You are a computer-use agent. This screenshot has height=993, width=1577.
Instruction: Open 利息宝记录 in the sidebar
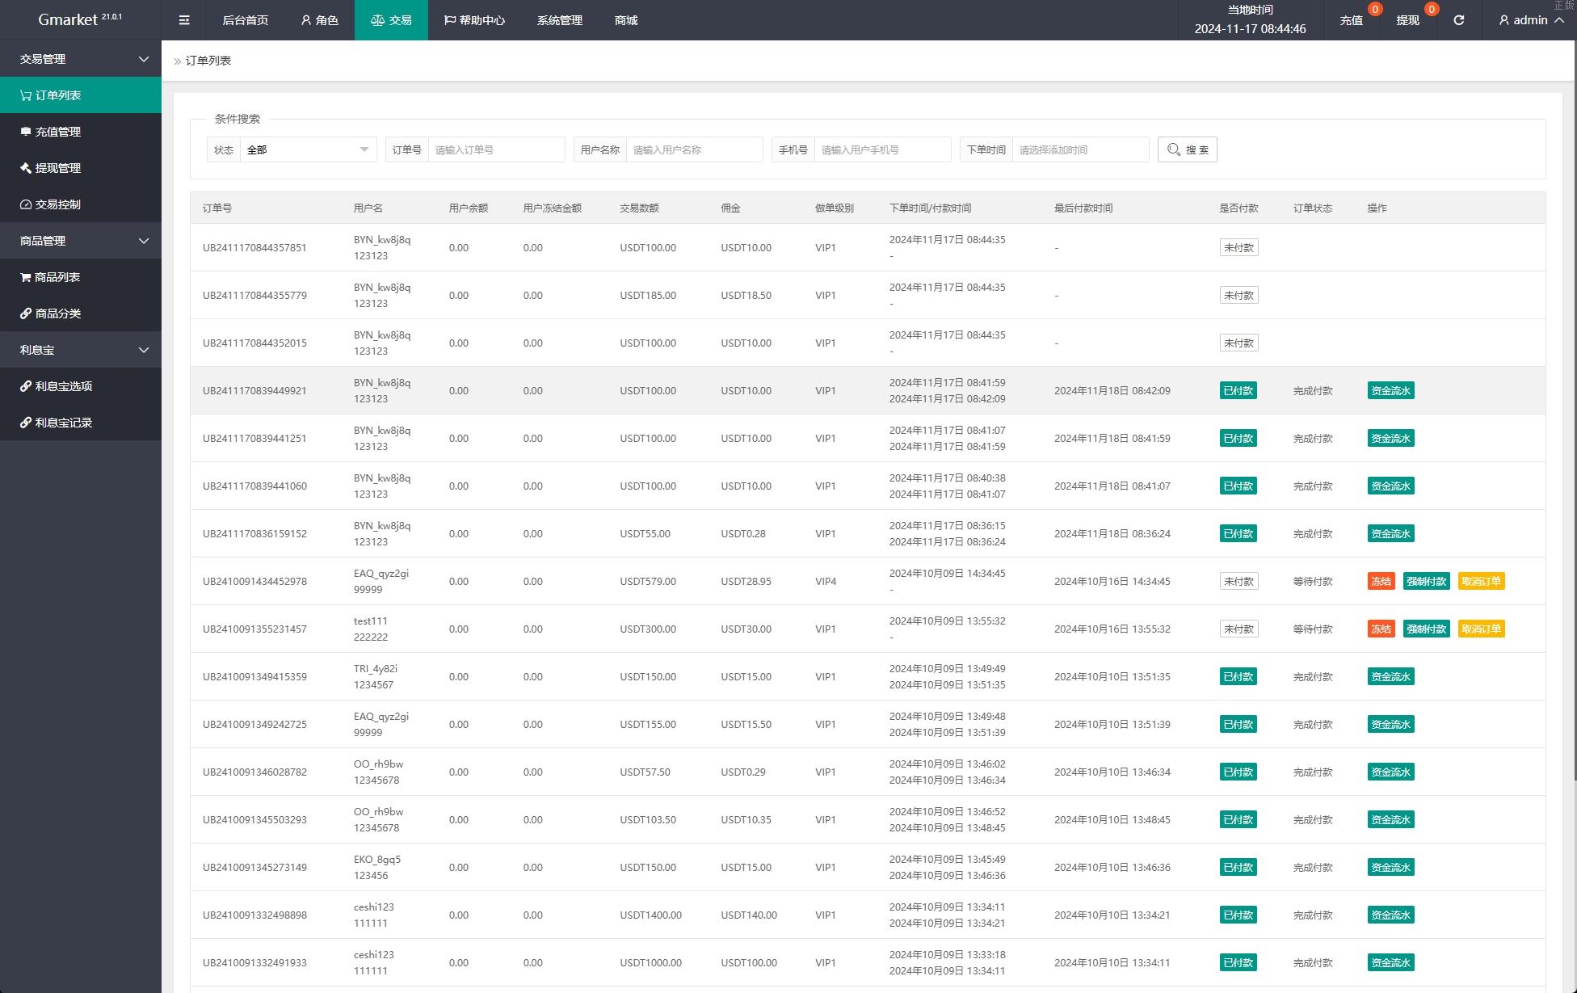point(63,423)
